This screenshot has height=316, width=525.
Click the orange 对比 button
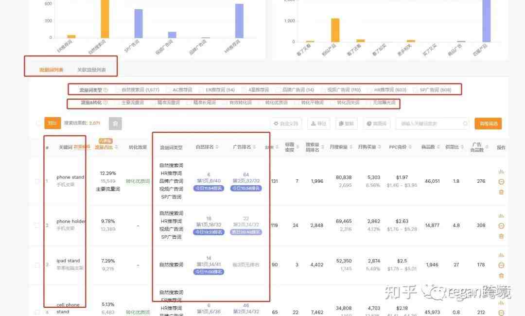52,123
